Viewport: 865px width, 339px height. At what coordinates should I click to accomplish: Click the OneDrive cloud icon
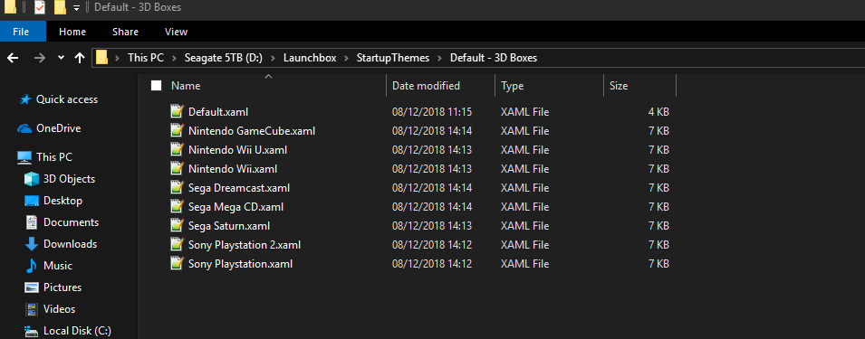pyautogui.click(x=24, y=128)
